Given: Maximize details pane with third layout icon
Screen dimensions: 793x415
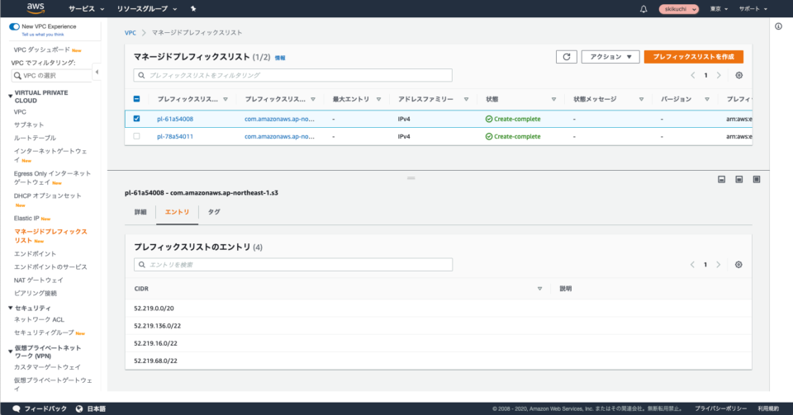Looking at the screenshot, I should pyautogui.click(x=757, y=179).
